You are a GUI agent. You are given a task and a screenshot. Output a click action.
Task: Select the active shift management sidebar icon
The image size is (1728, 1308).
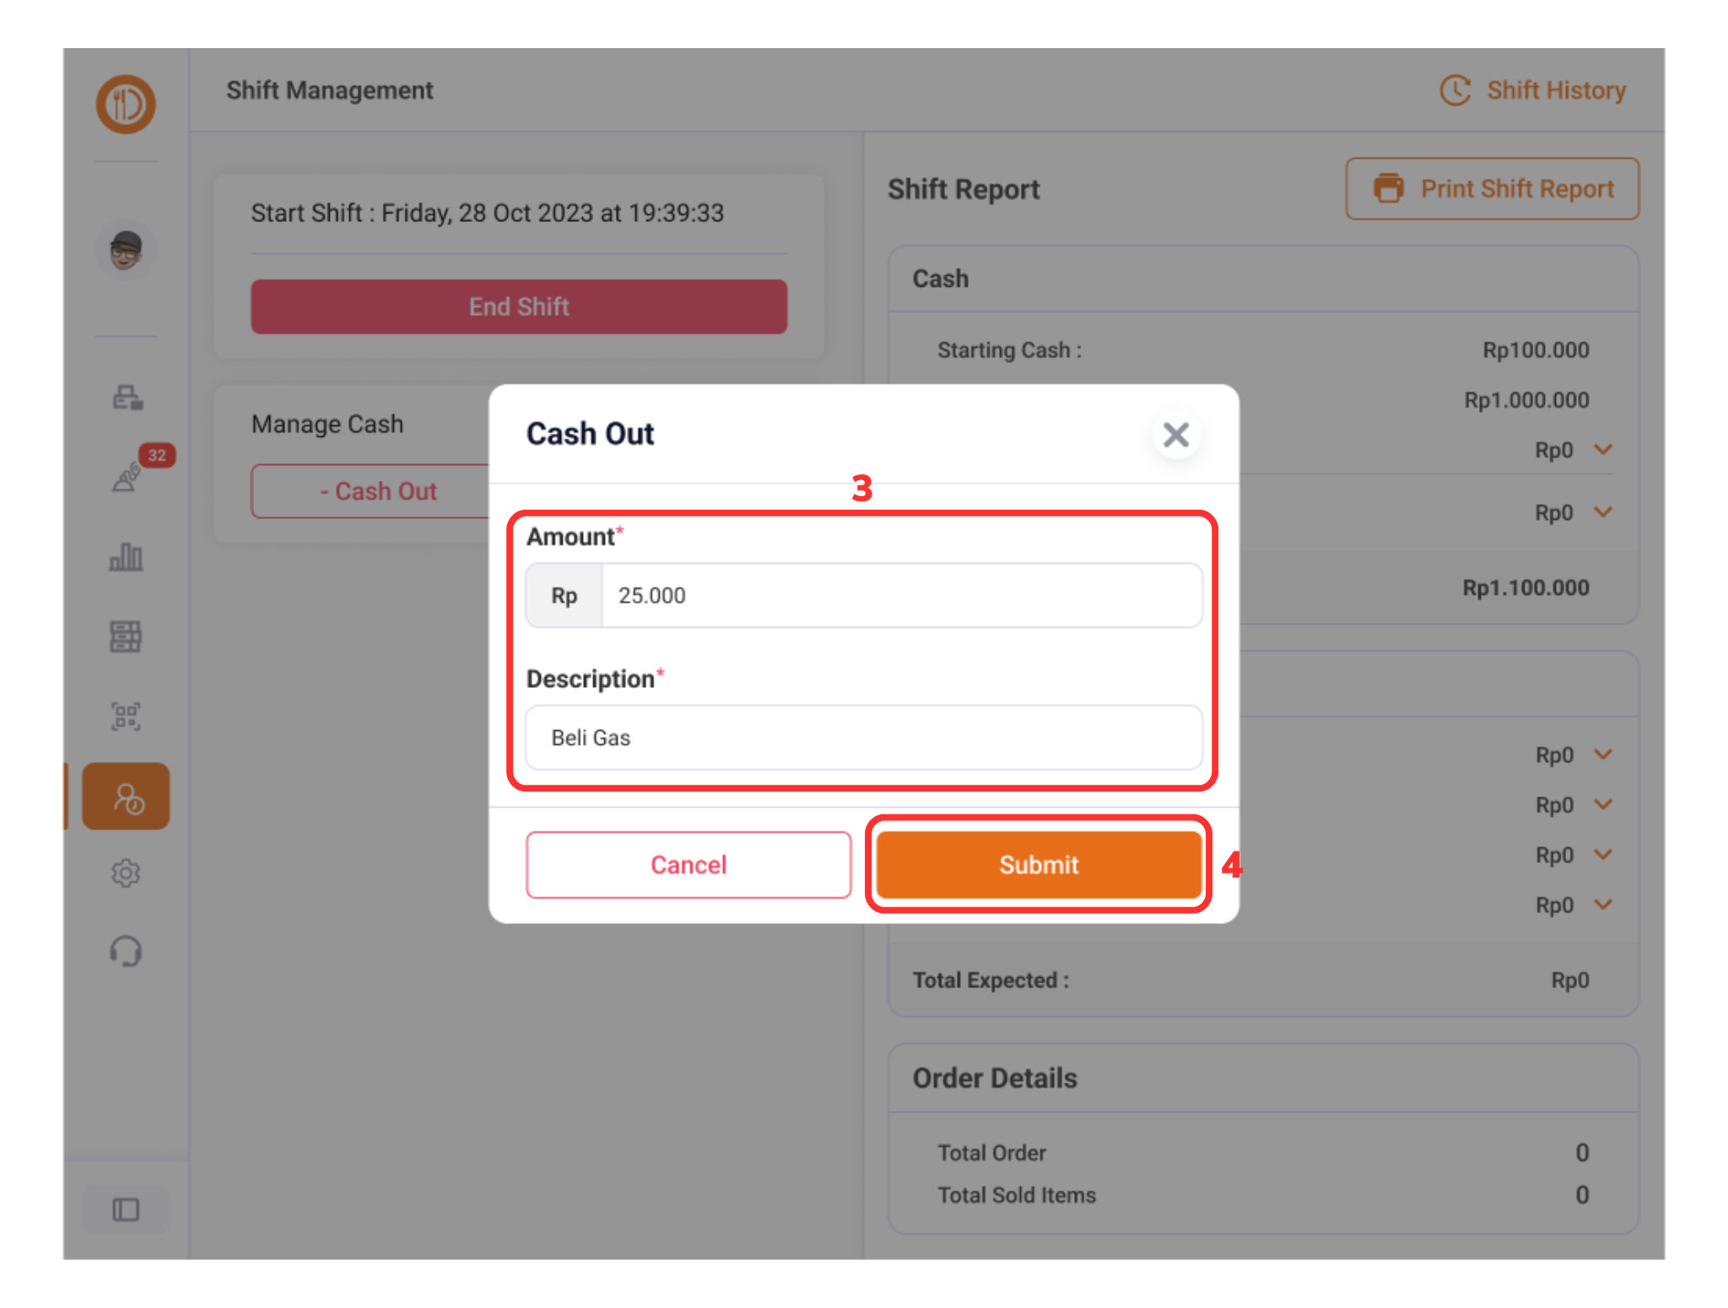[x=126, y=797]
